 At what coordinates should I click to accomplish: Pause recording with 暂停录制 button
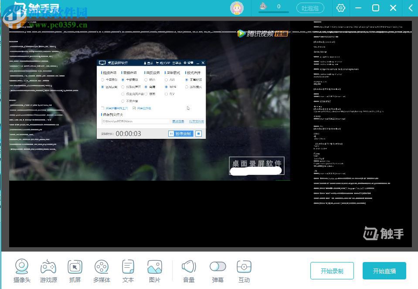tap(180, 134)
